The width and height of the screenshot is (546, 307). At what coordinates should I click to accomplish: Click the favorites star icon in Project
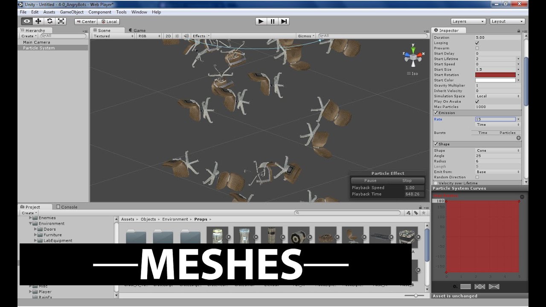coord(424,213)
